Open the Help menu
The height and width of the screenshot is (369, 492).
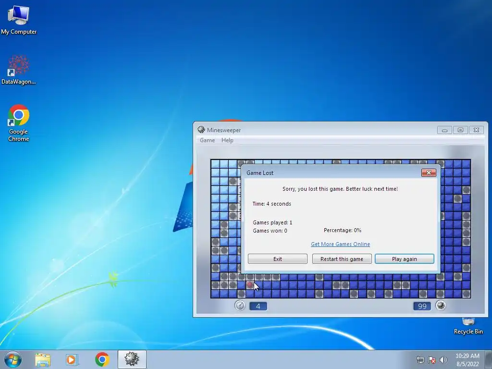[227, 140]
